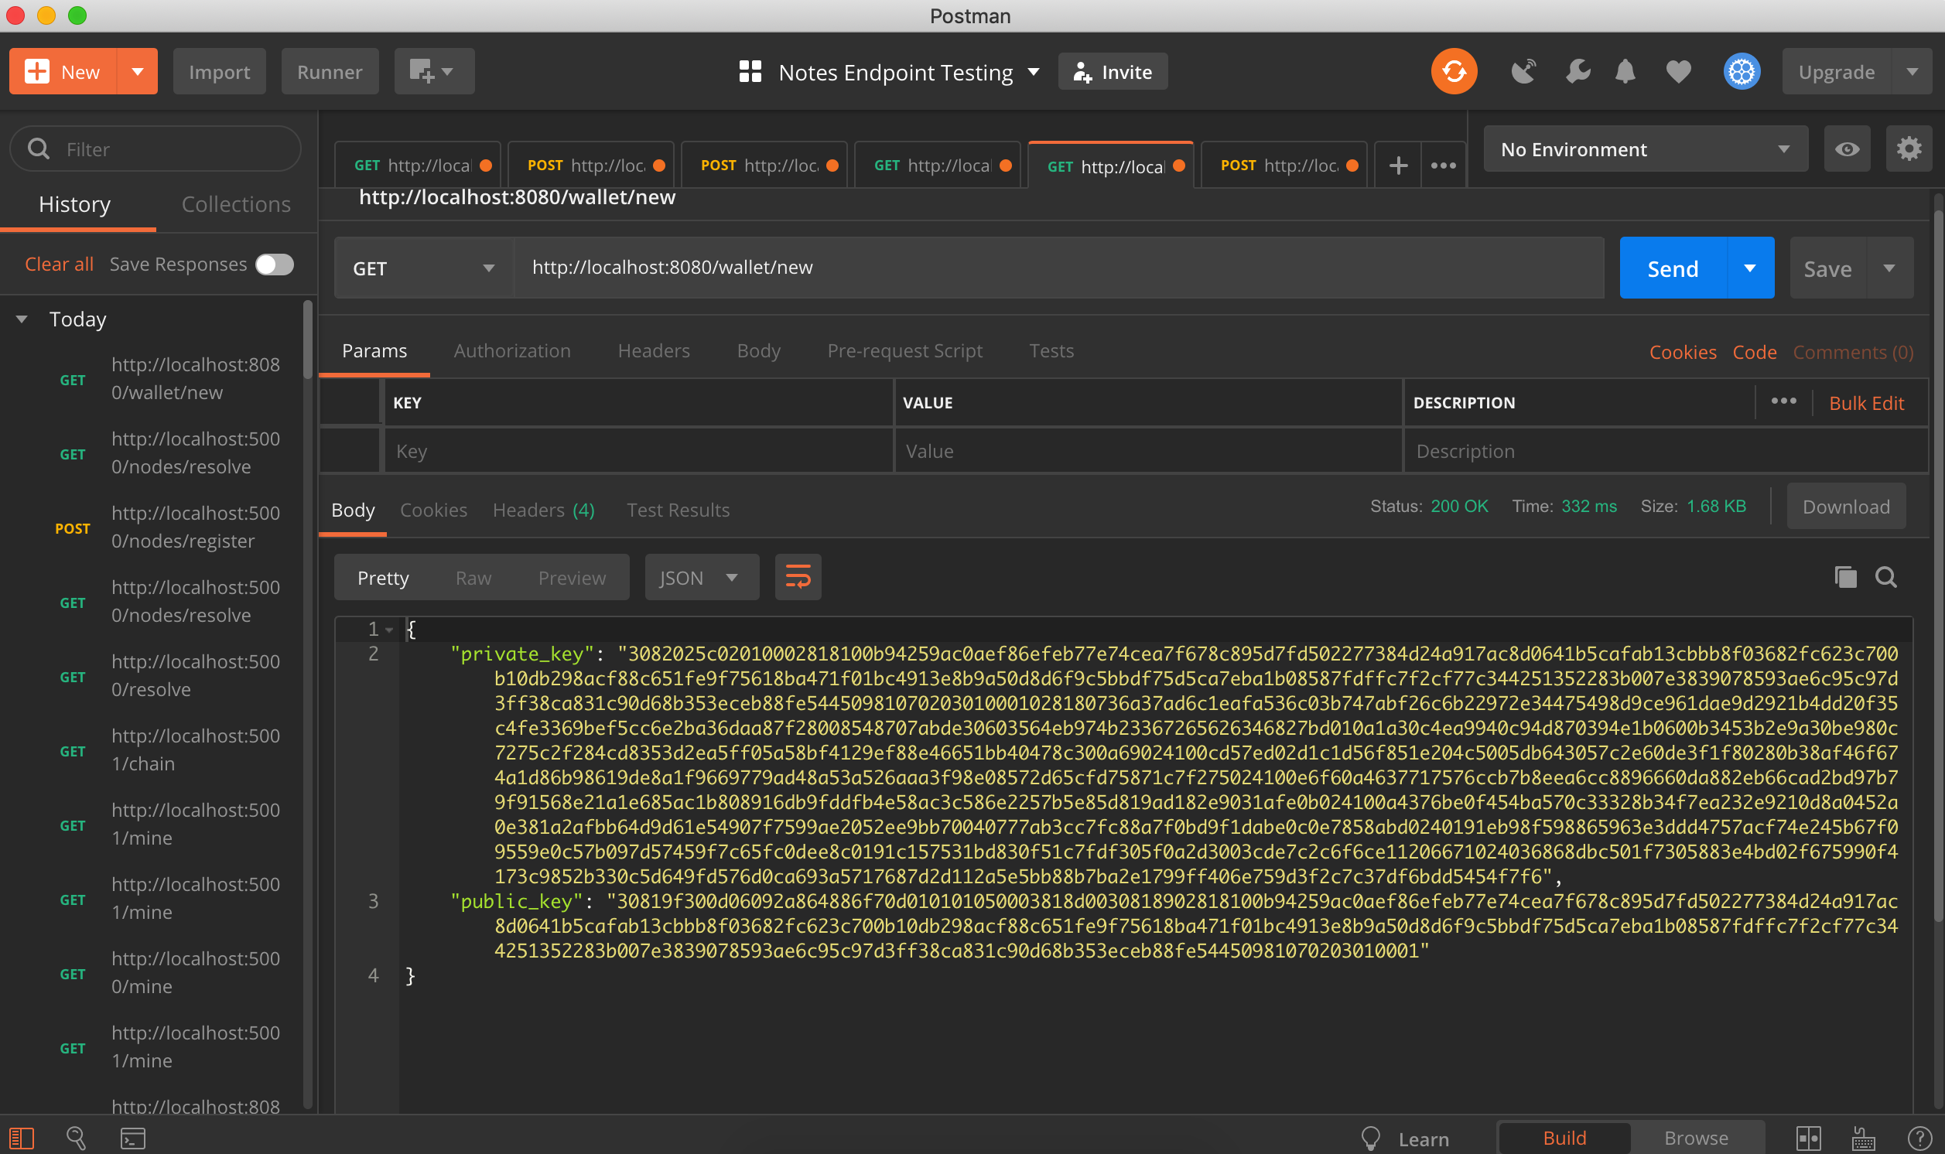Click the wrap lines icon in response toolbar
The height and width of the screenshot is (1154, 1945).
pyautogui.click(x=798, y=577)
